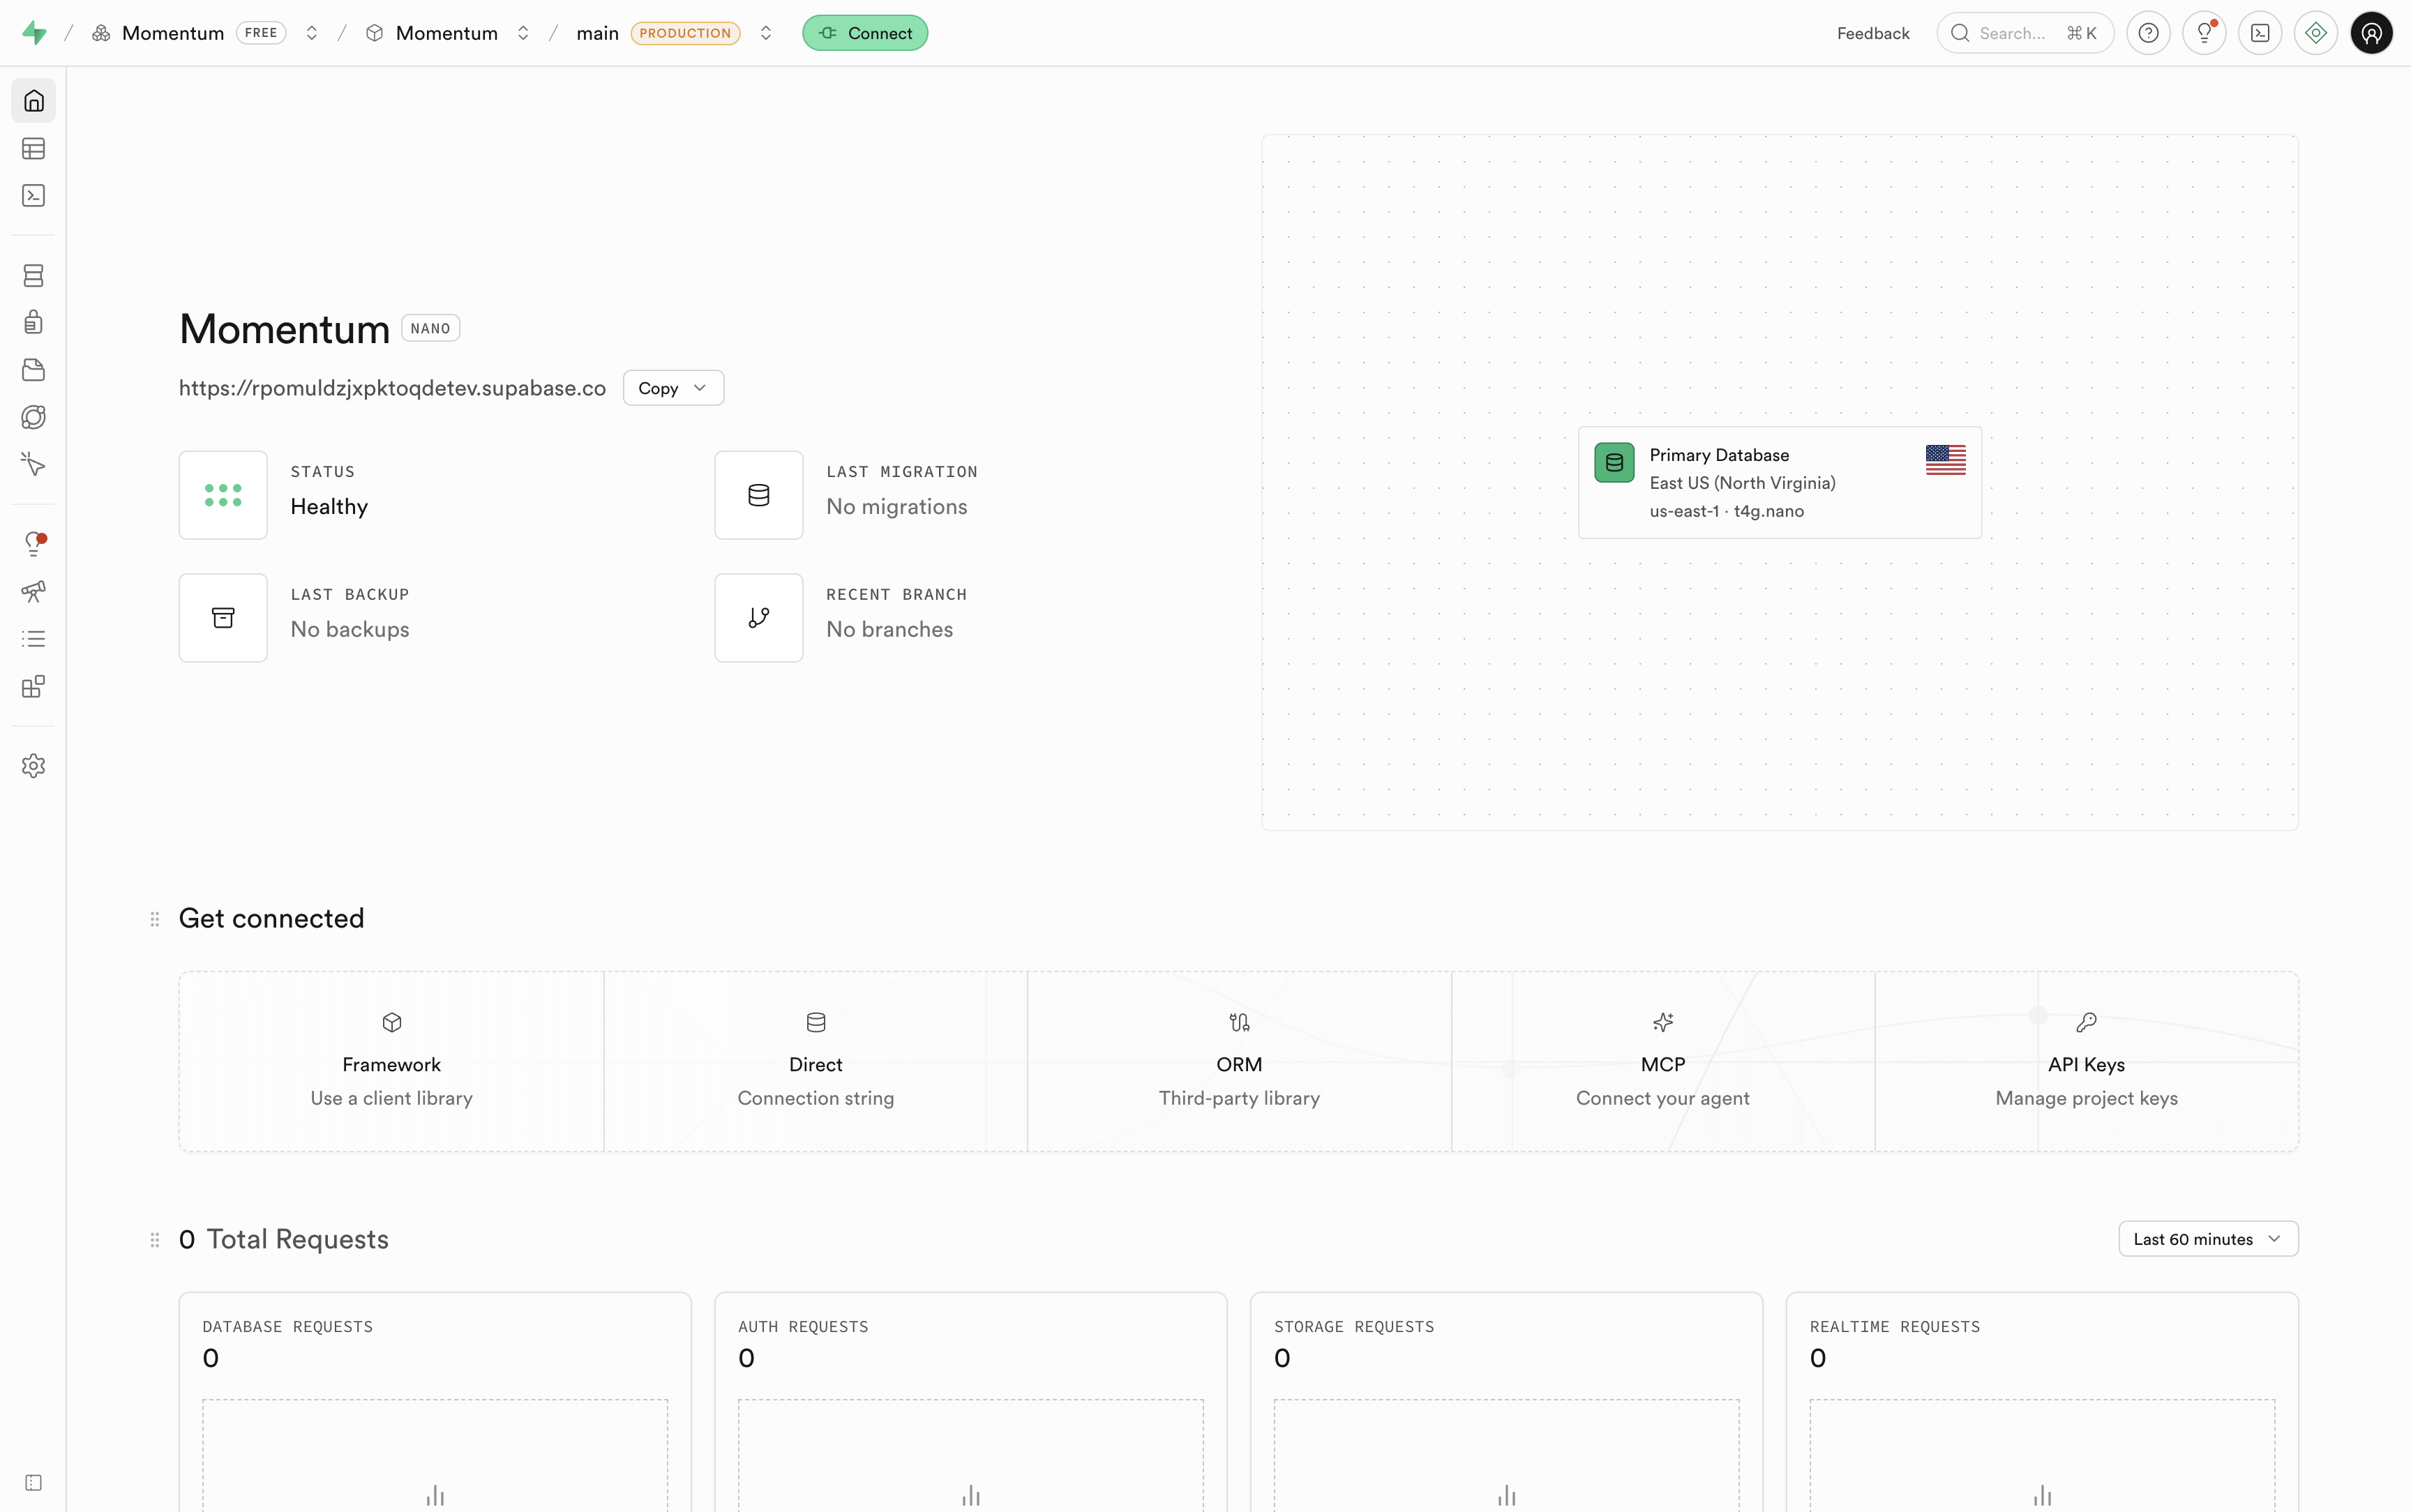Click the Storage Requests card

point(1507,1402)
